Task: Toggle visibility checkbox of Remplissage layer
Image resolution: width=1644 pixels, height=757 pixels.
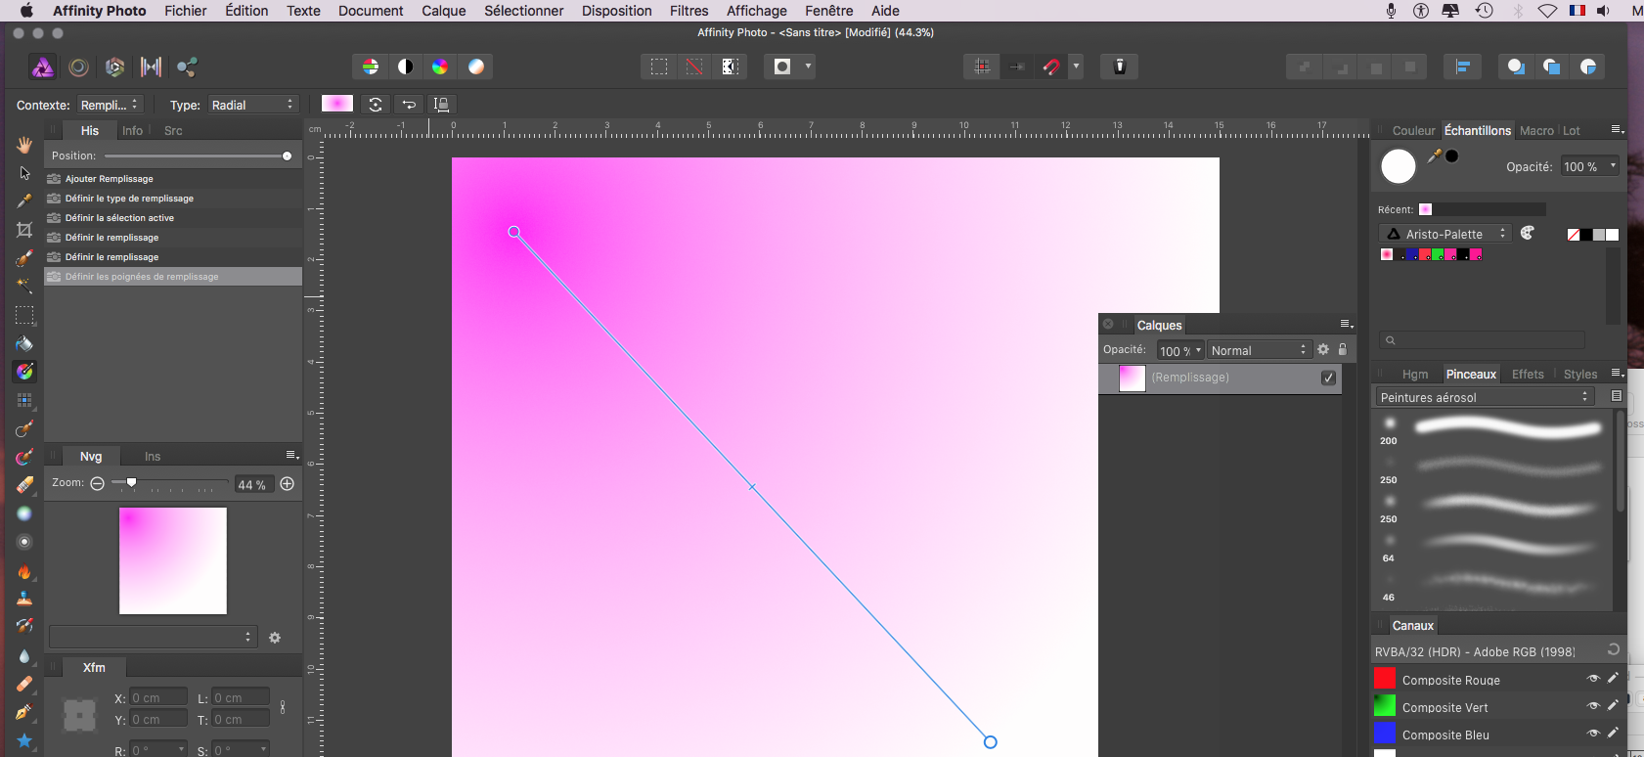Action: (1328, 378)
